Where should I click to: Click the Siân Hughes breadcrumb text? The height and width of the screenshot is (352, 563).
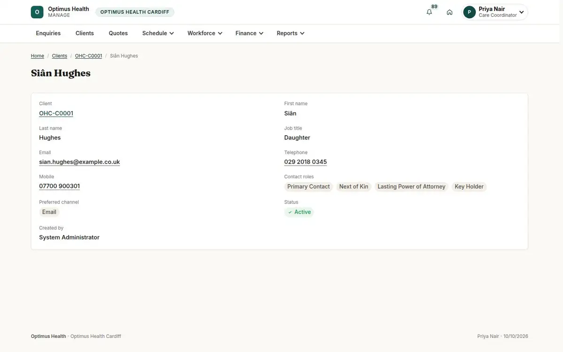pos(124,56)
